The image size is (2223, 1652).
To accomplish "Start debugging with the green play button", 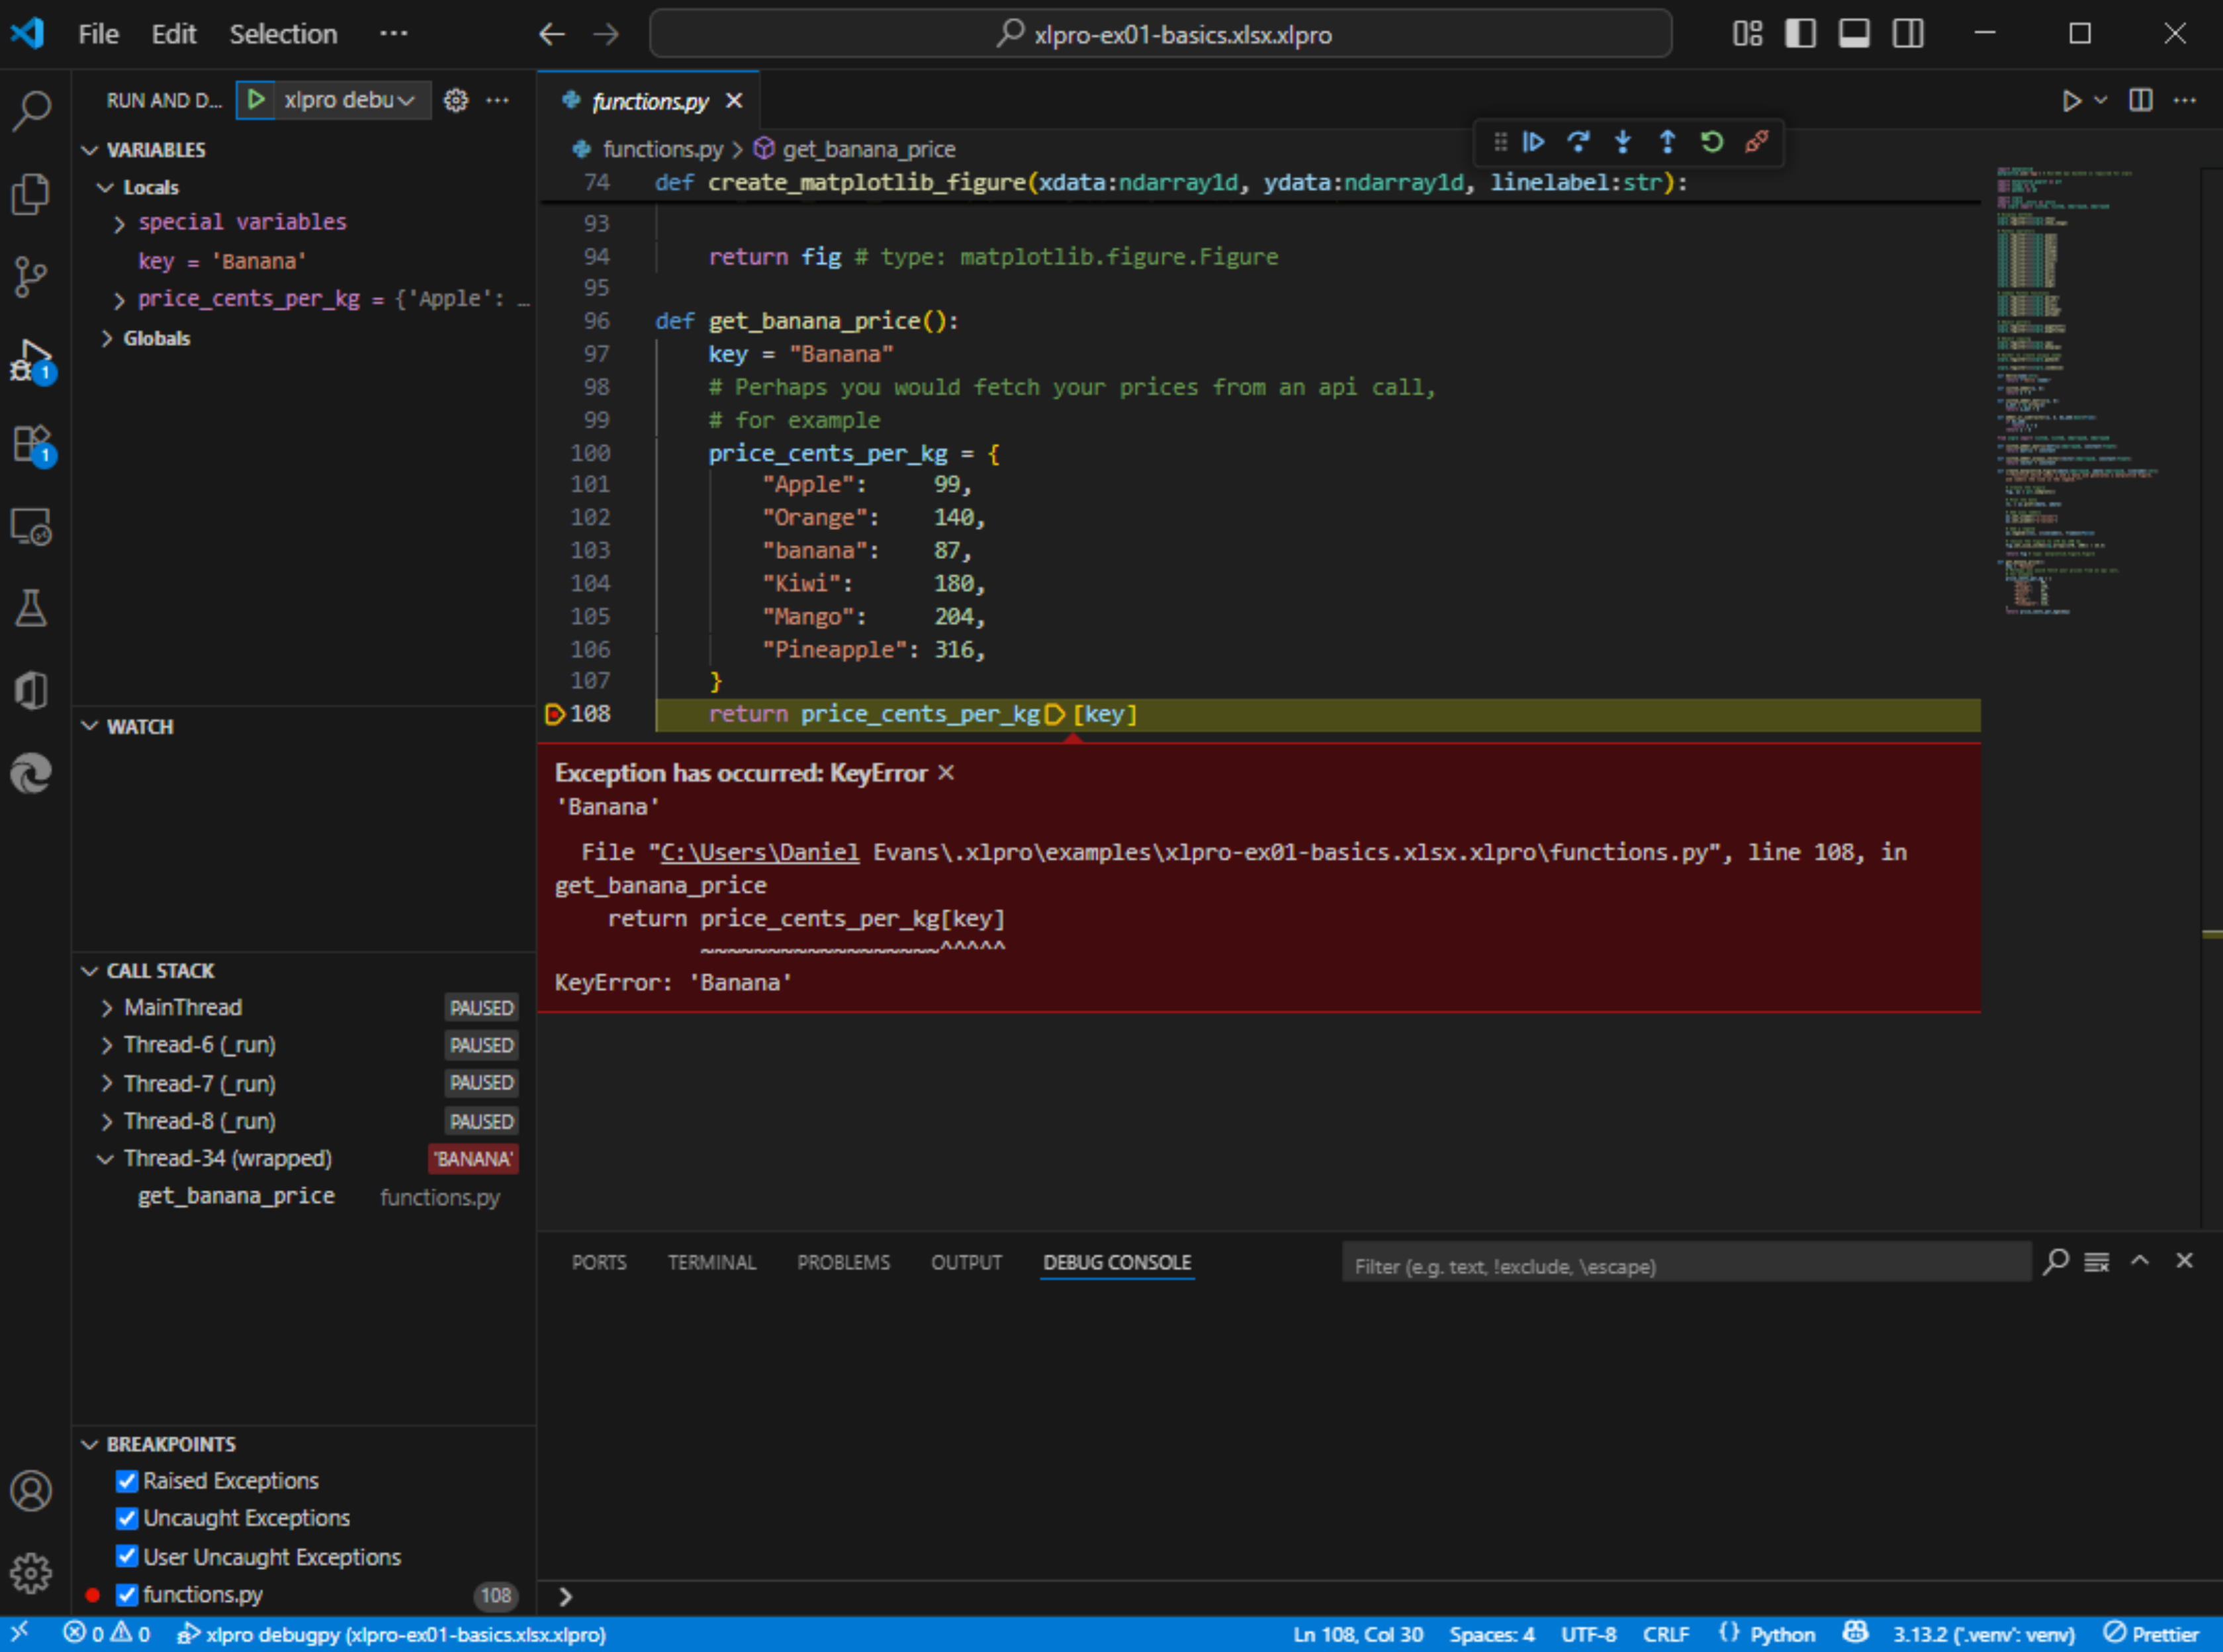I will tap(256, 100).
